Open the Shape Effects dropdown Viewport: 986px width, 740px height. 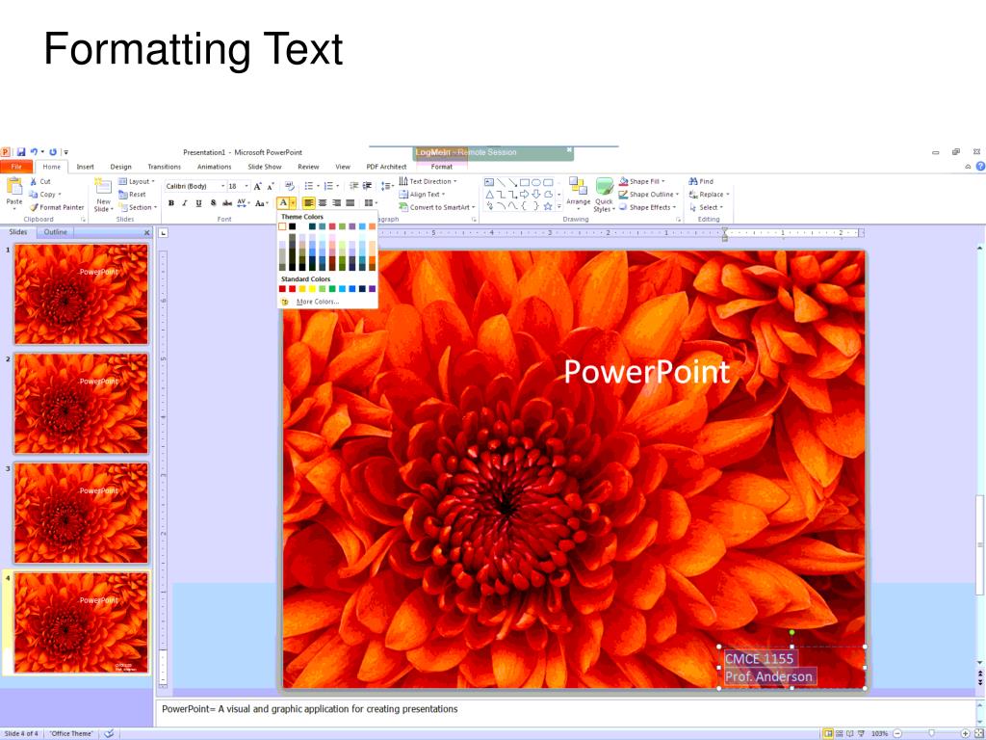click(647, 207)
